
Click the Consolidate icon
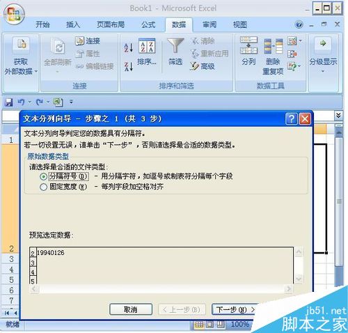292,54
